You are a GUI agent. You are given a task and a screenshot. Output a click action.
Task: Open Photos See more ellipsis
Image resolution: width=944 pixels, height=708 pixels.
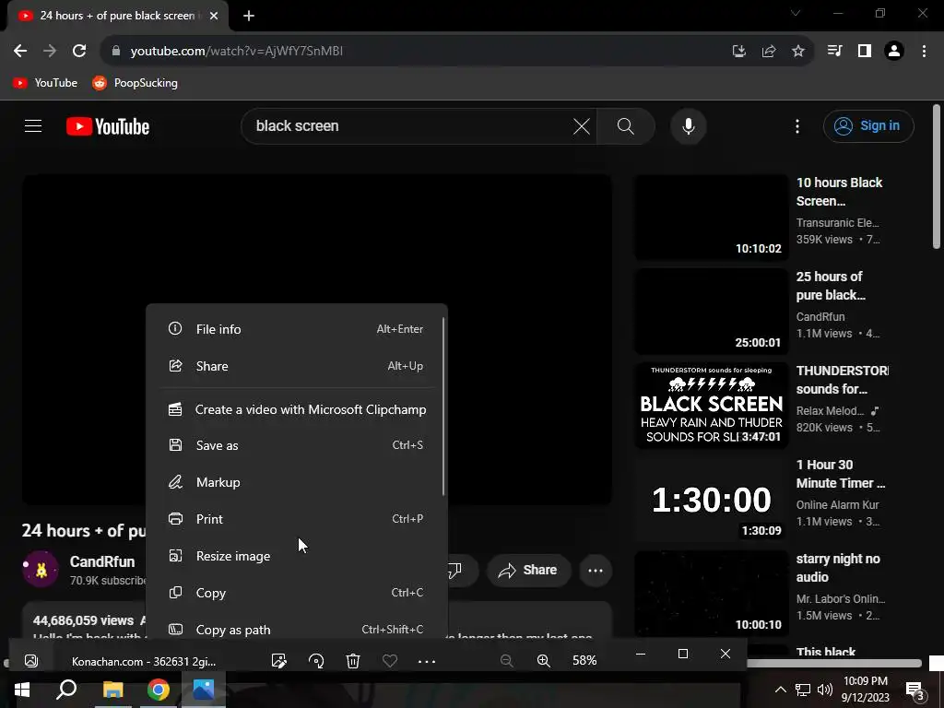(x=426, y=662)
